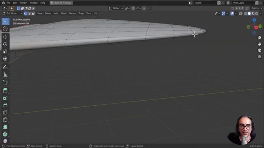Open the Vertex menu
Image resolution: width=264 pixels, height=148 pixels.
click(73, 14)
